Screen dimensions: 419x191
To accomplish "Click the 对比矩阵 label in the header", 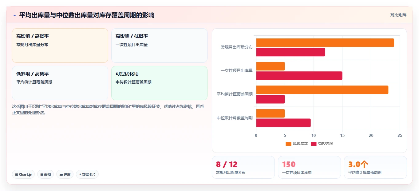I will [x=398, y=15].
